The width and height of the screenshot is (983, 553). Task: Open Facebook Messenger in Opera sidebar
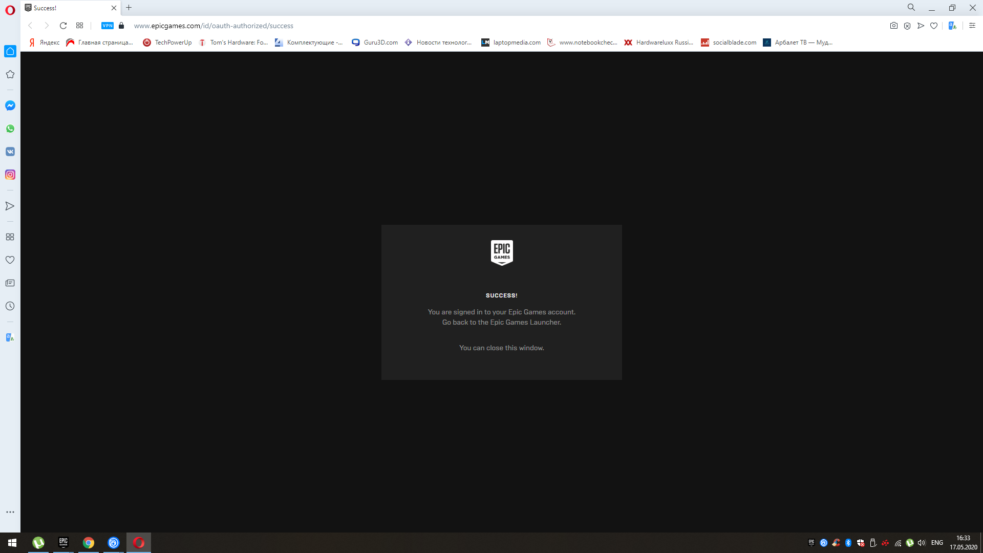pos(10,105)
